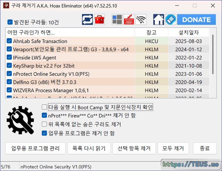Image resolution: width=222 pixels, height=171 pixels.
Task: Toggle the nProt*** Firew*** 제거 안 함 checkbox
Action: point(44,115)
